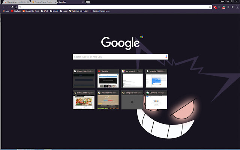Open the Campus Curriculum thumbnail

point(132,100)
